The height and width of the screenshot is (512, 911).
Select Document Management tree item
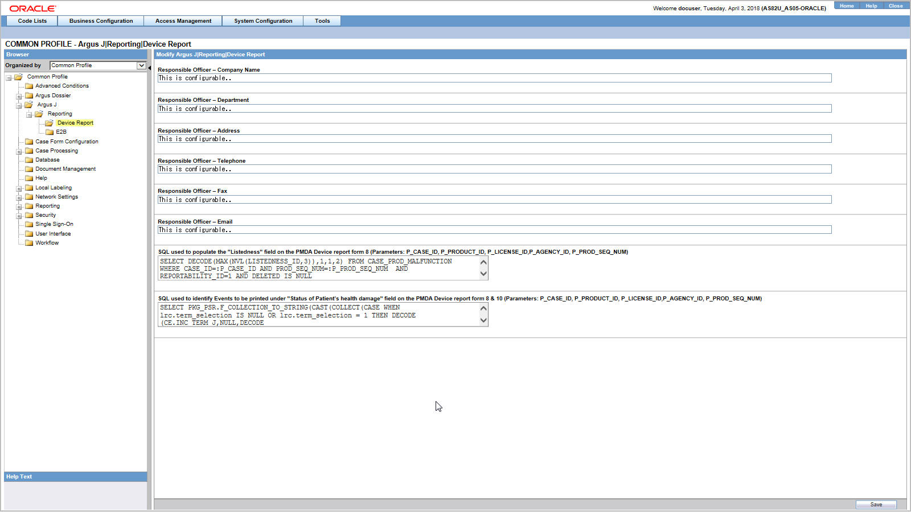coord(65,169)
